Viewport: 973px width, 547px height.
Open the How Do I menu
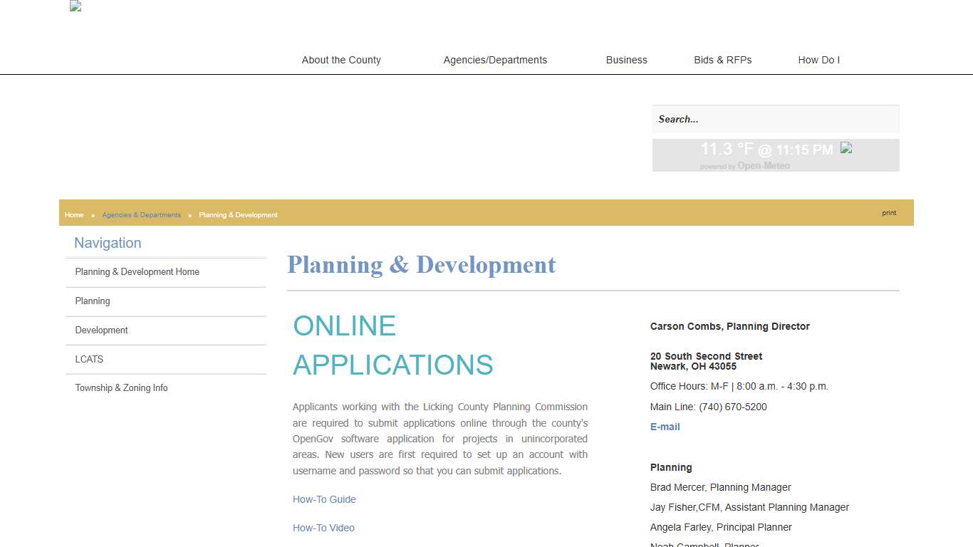(x=818, y=60)
